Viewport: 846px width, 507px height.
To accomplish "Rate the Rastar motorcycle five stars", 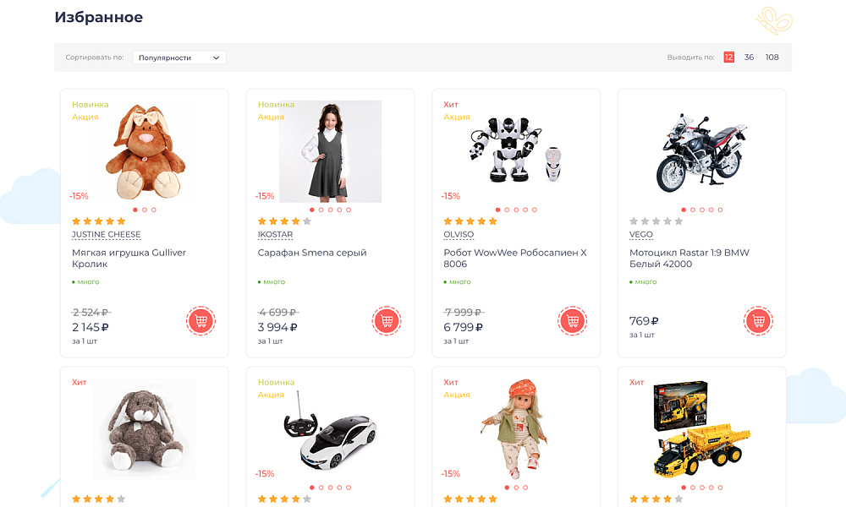I will pyautogui.click(x=678, y=221).
